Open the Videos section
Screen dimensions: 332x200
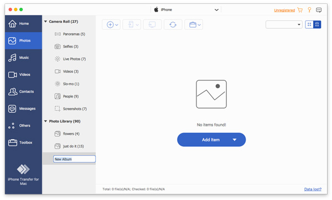(23, 74)
